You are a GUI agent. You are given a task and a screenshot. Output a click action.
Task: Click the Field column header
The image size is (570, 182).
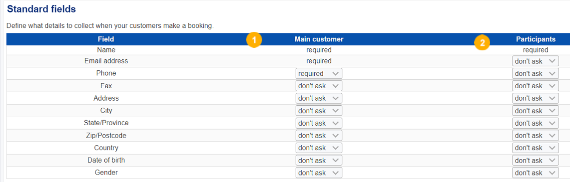click(x=106, y=39)
